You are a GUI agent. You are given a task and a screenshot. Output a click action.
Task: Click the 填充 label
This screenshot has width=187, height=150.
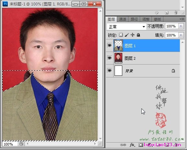159,35
